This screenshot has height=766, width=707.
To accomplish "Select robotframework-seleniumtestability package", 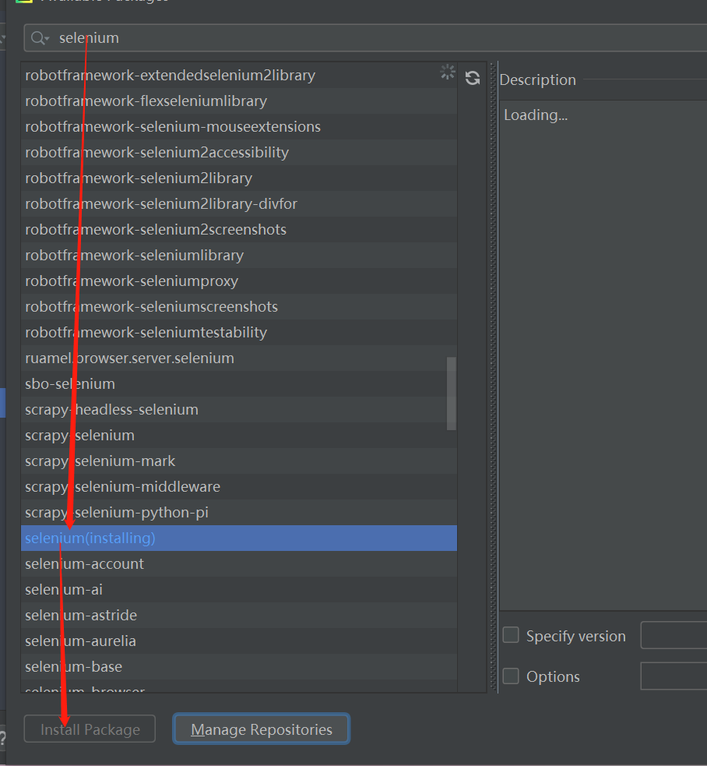I will point(239,333).
